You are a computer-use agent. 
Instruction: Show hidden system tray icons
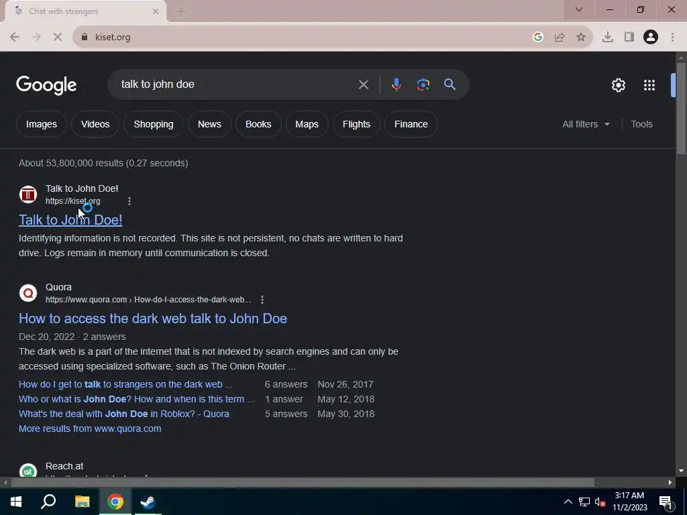click(x=568, y=502)
